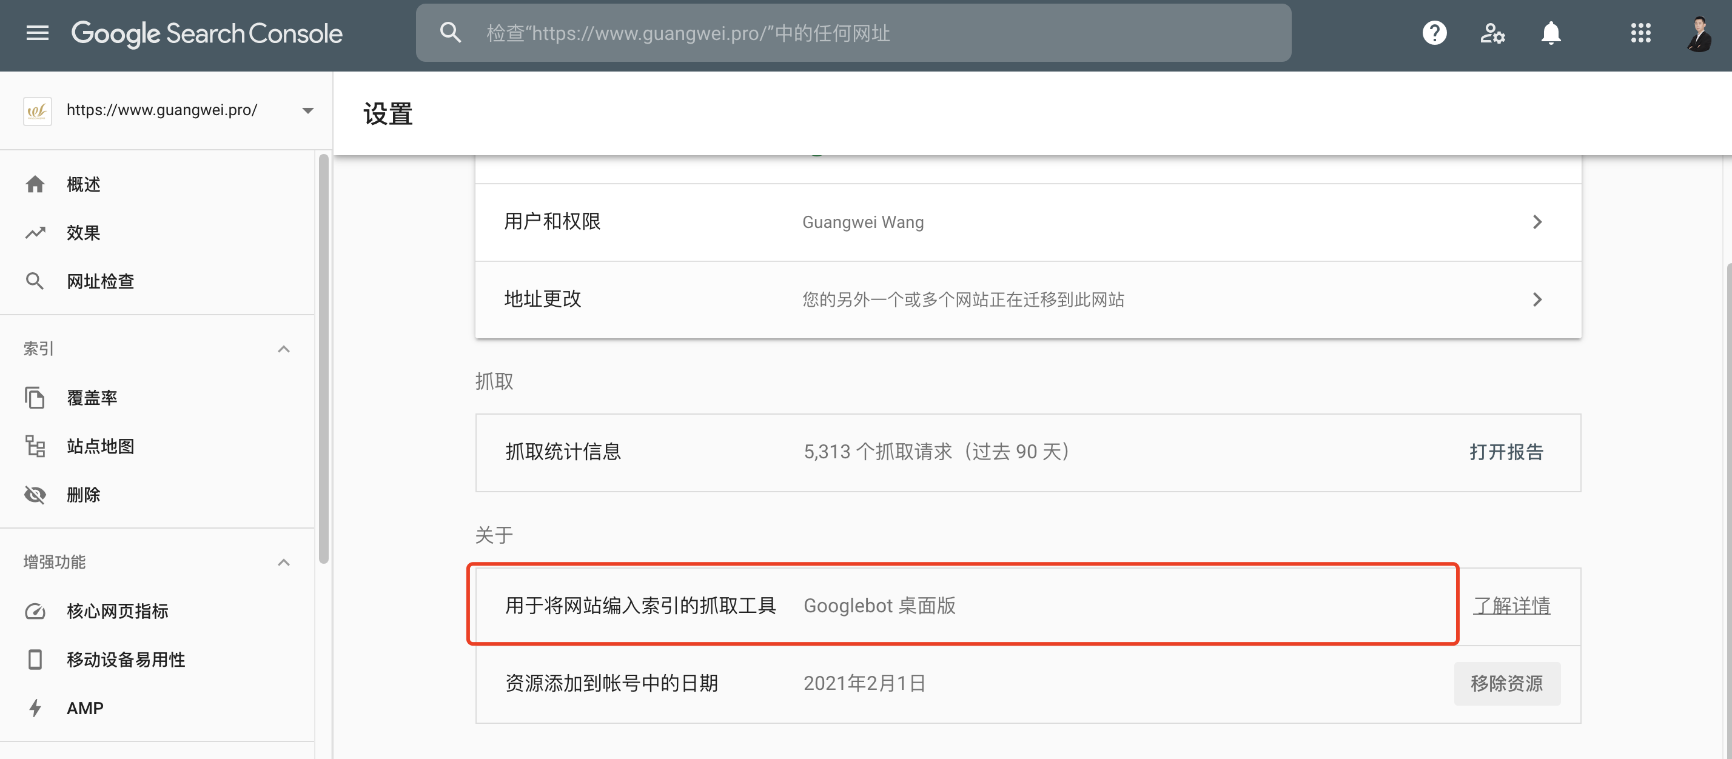Open the Change of address (地址更改) row
This screenshot has height=759, width=1732.
pos(1537,299)
